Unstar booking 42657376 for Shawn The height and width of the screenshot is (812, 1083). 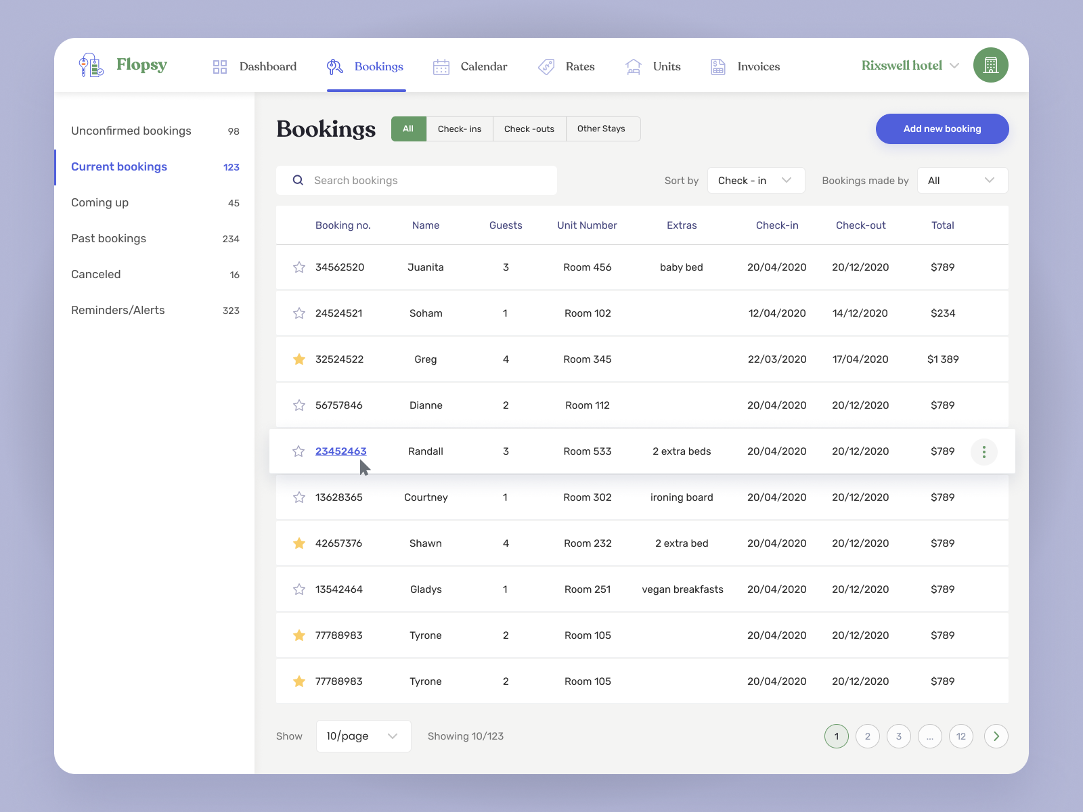pos(299,543)
